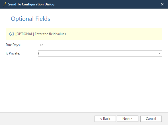
Task: Click the dark blue title bar area
Action: click(107, 4)
